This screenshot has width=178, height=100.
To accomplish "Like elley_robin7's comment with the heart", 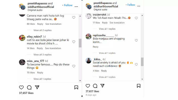I will (x=74, y=42).
